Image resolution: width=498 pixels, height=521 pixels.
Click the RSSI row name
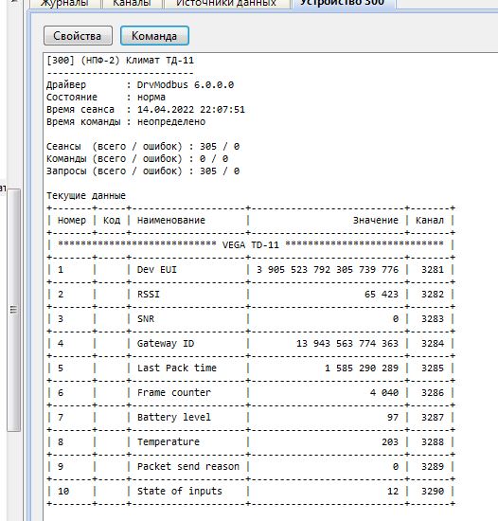coord(149,294)
